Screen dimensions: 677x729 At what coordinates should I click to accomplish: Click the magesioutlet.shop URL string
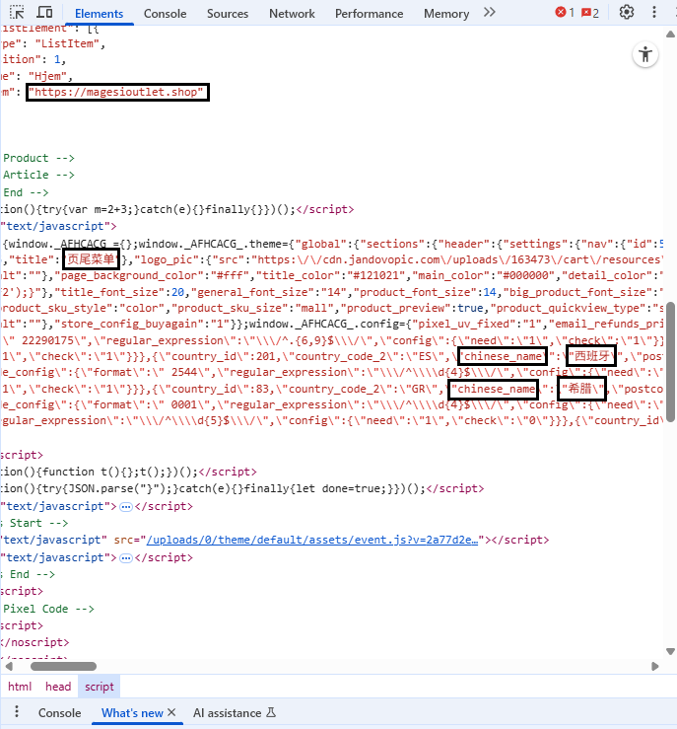point(116,92)
